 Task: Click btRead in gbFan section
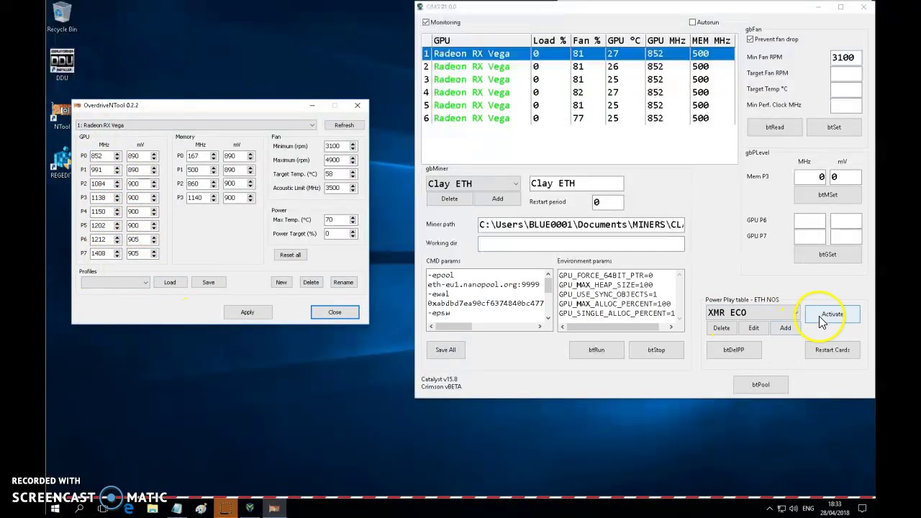click(775, 127)
